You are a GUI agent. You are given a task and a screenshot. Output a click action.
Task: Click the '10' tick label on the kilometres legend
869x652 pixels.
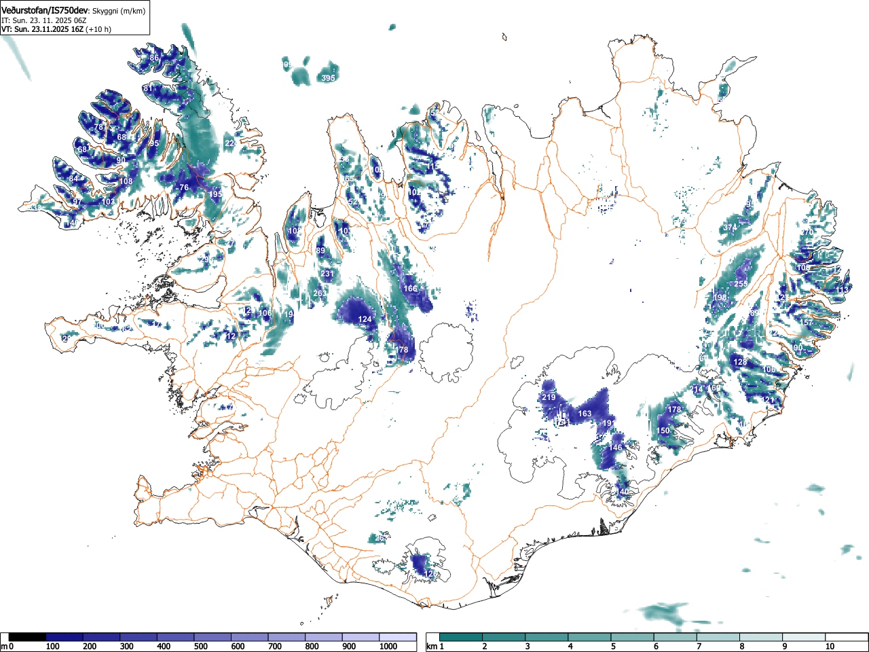(830, 647)
